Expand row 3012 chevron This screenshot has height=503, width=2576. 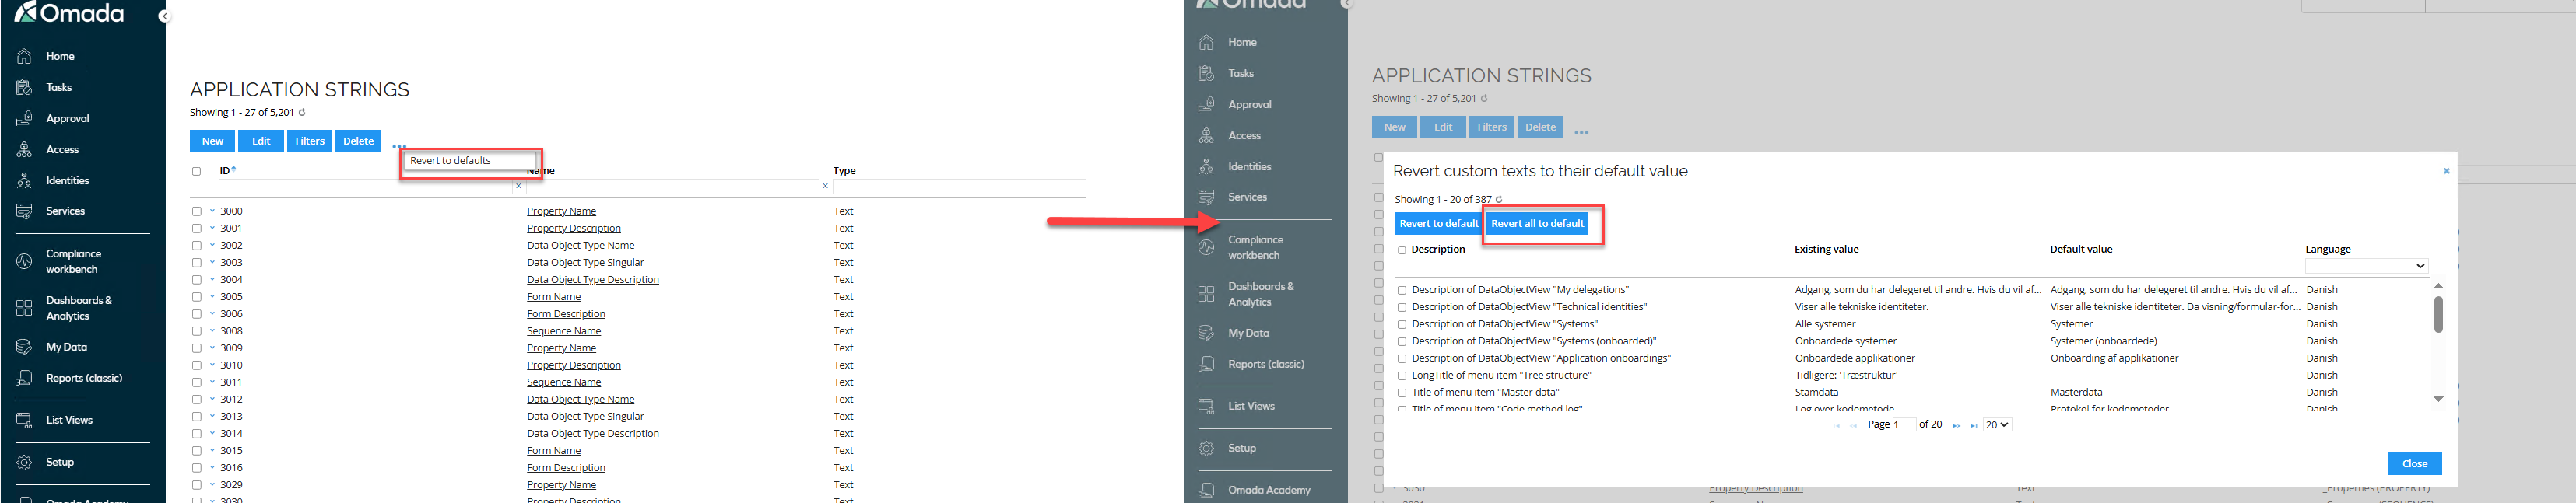pyautogui.click(x=212, y=399)
